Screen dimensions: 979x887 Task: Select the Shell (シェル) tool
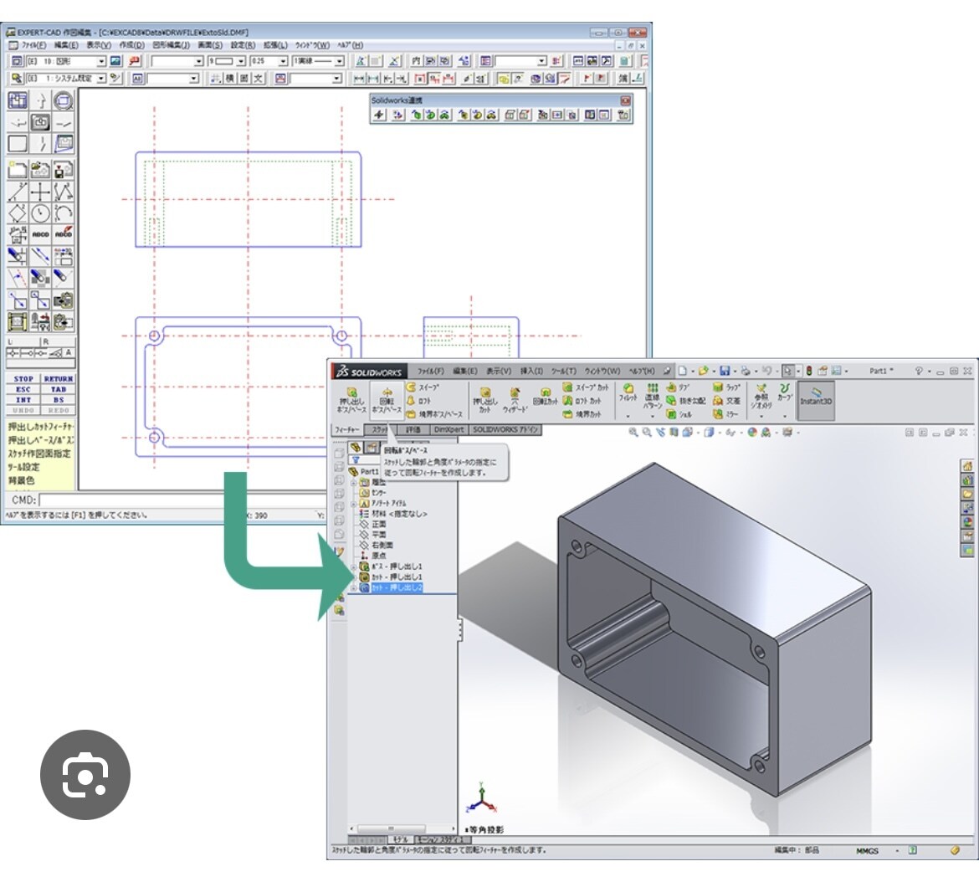click(679, 414)
